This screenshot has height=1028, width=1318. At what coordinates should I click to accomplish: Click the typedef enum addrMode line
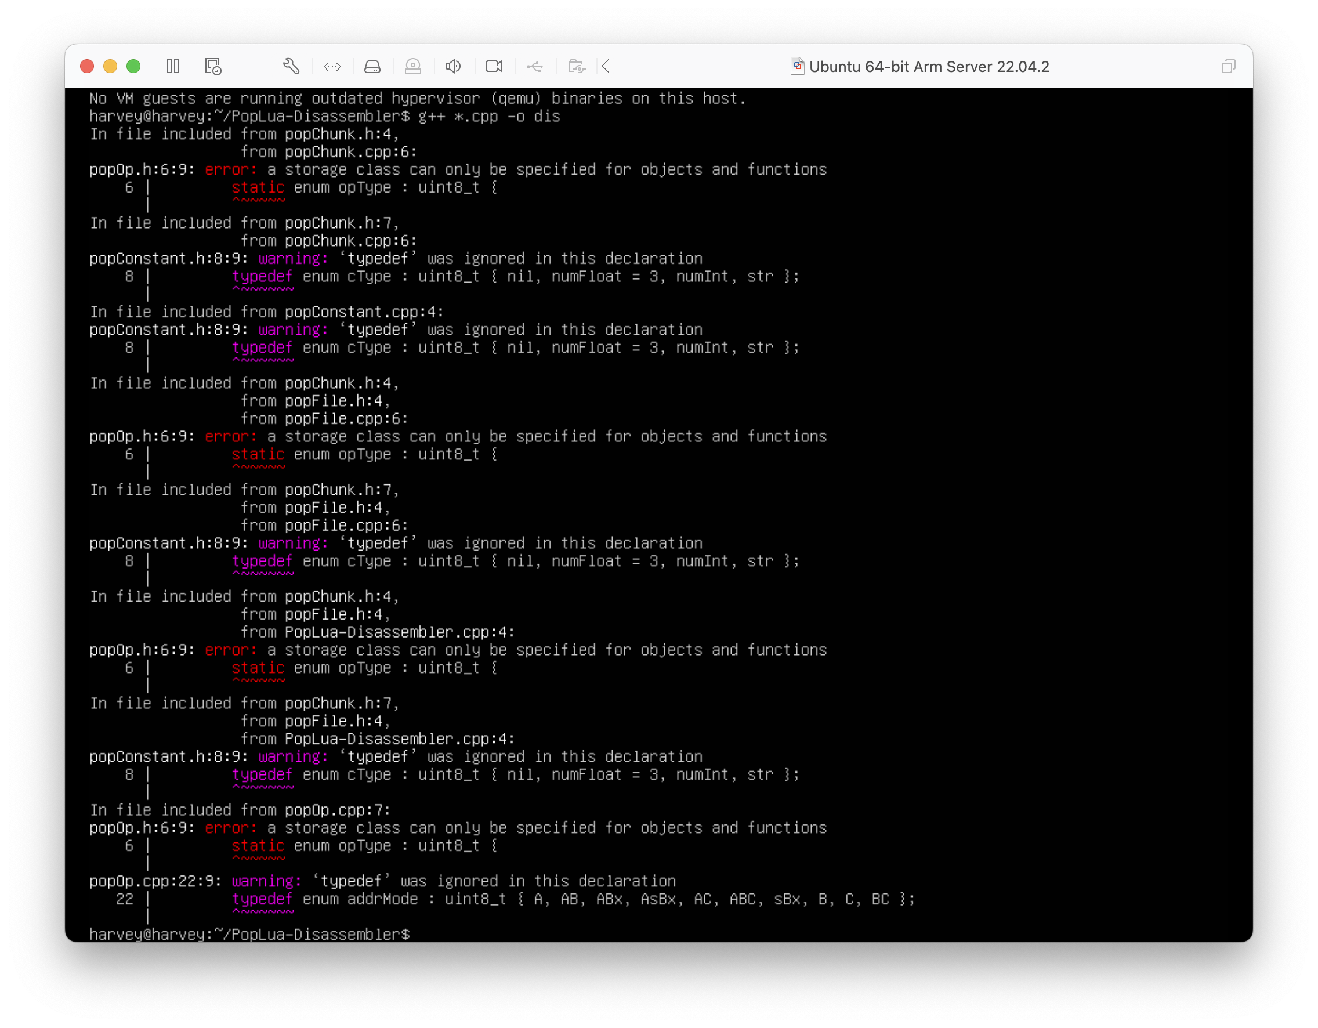(573, 899)
